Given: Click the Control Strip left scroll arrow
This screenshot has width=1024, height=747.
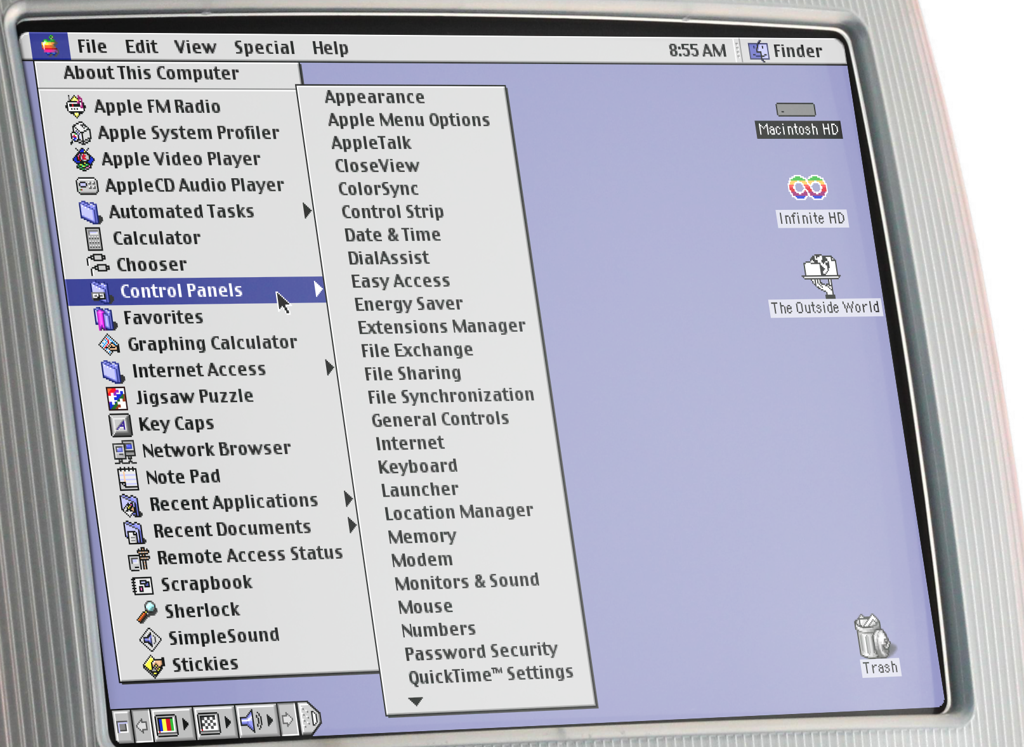Looking at the screenshot, I should pyautogui.click(x=142, y=725).
